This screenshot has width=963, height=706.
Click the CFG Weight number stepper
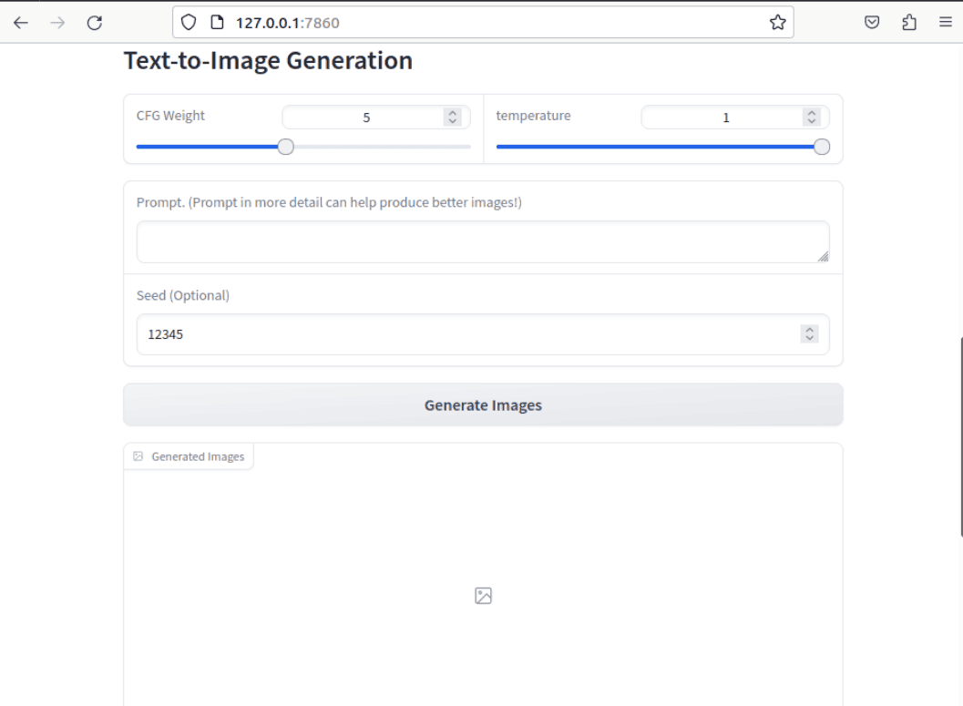point(452,117)
